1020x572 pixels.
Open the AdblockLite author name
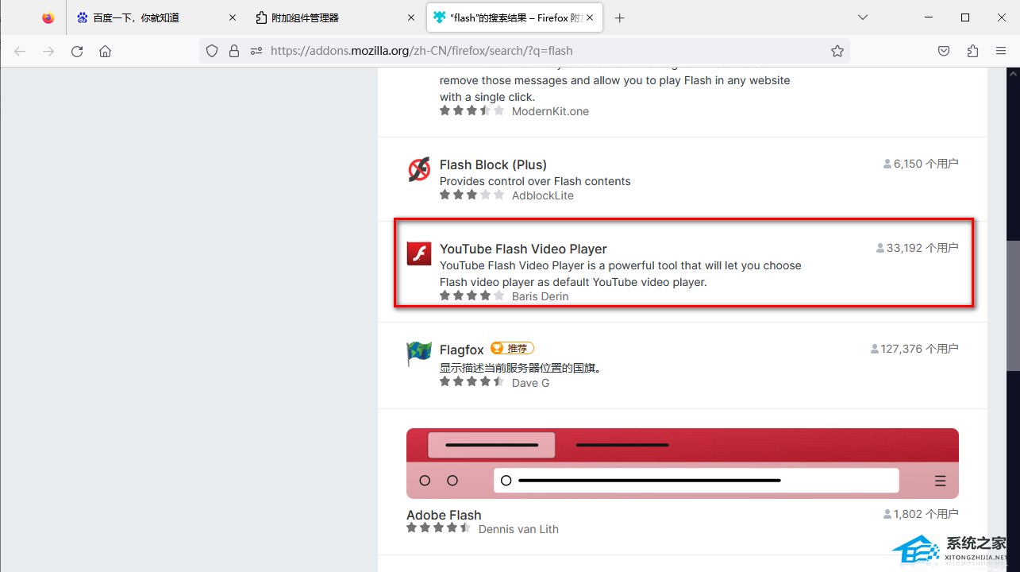(x=543, y=195)
